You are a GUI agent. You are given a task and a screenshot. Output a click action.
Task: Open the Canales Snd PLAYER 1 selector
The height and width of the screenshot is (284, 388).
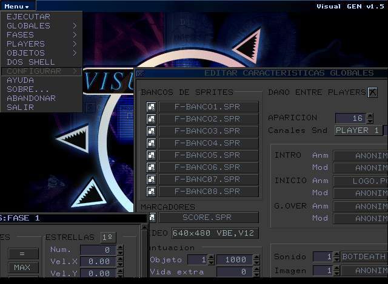click(x=358, y=130)
